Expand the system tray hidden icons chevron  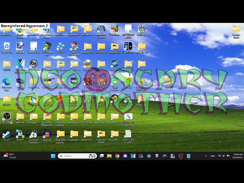[206, 156]
